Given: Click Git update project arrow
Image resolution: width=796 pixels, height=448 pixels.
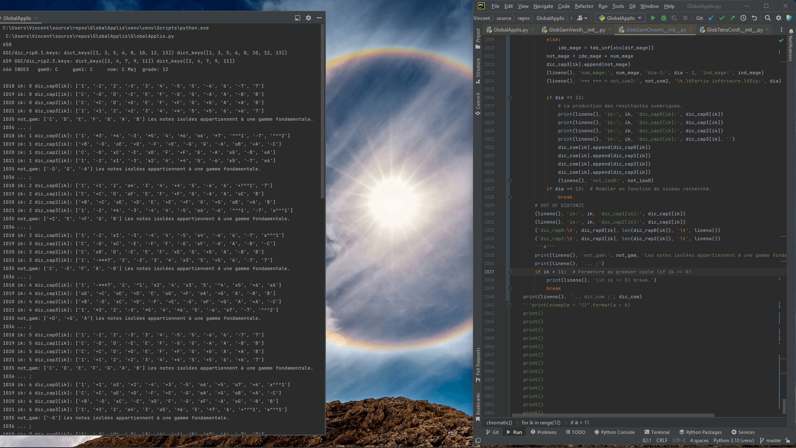Looking at the screenshot, I should point(711,18).
